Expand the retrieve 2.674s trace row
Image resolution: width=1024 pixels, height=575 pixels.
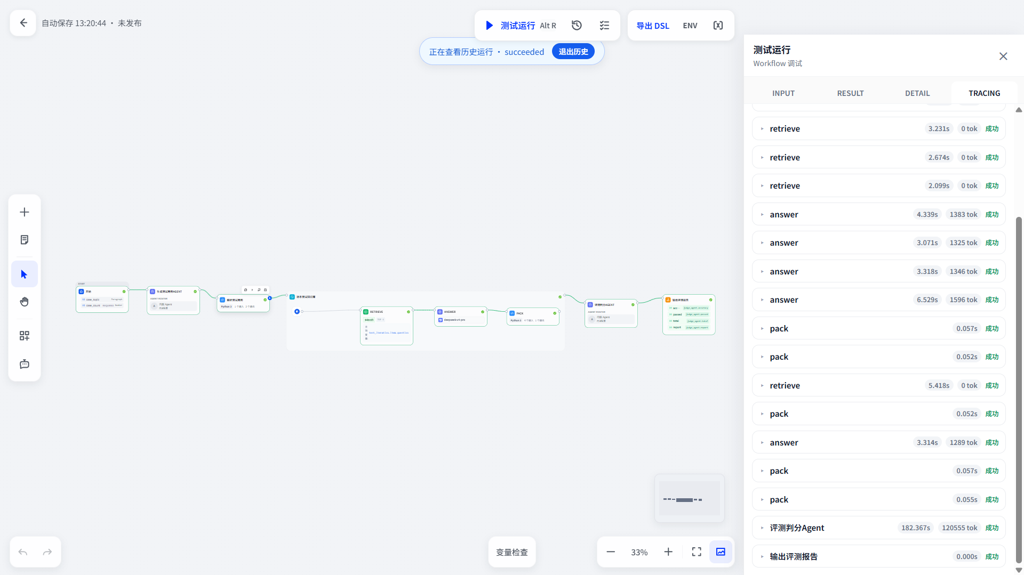879,157
